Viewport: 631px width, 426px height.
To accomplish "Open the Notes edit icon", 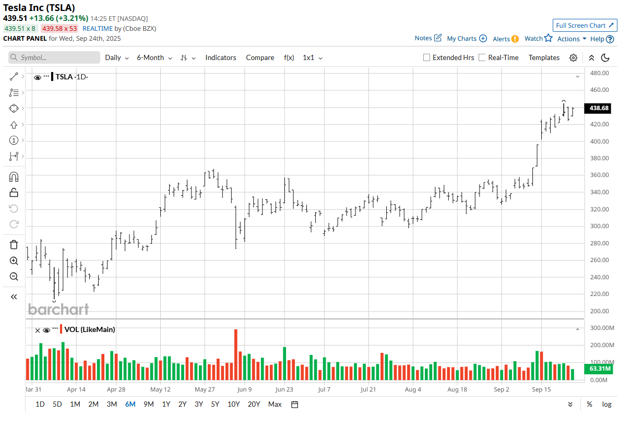I will (438, 38).
